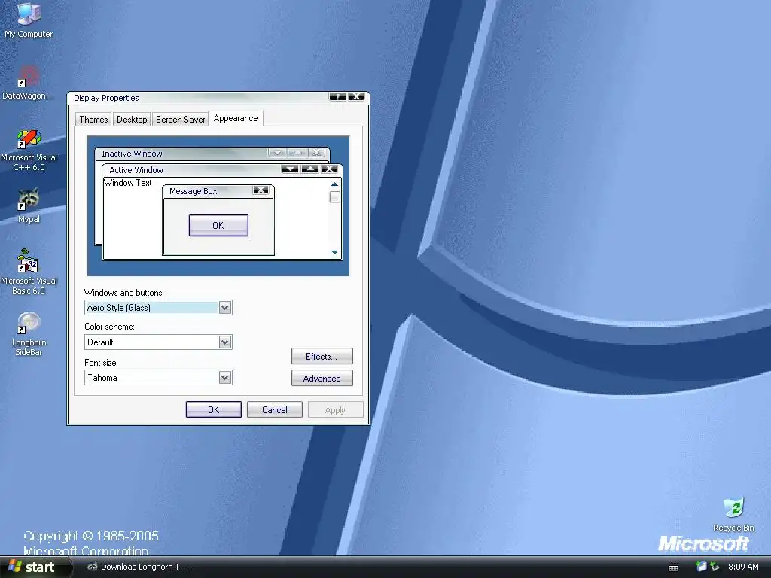This screenshot has width=771, height=578.
Task: Click preview Inactive Window minimize arrow
Action: point(277,153)
